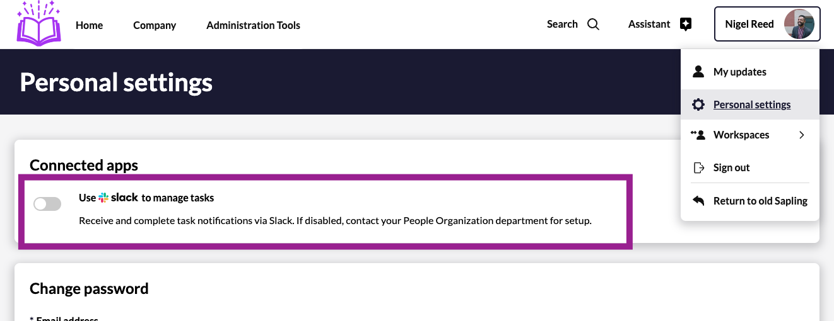Click the Personal settings link
This screenshot has width=834, height=321.
click(751, 104)
